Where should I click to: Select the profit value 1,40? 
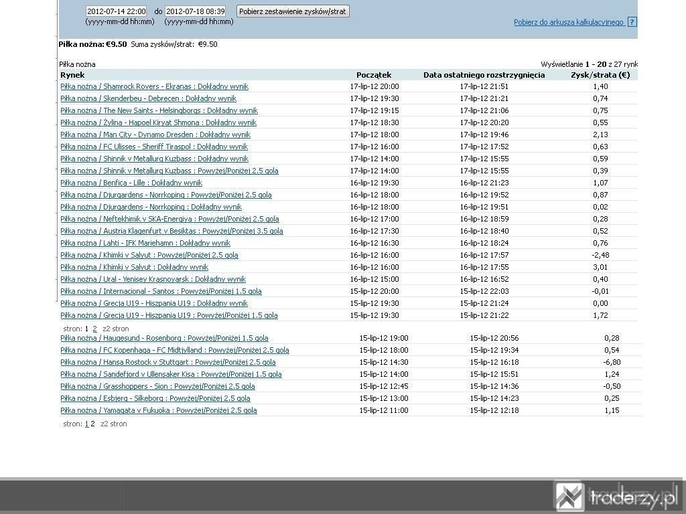600,86
